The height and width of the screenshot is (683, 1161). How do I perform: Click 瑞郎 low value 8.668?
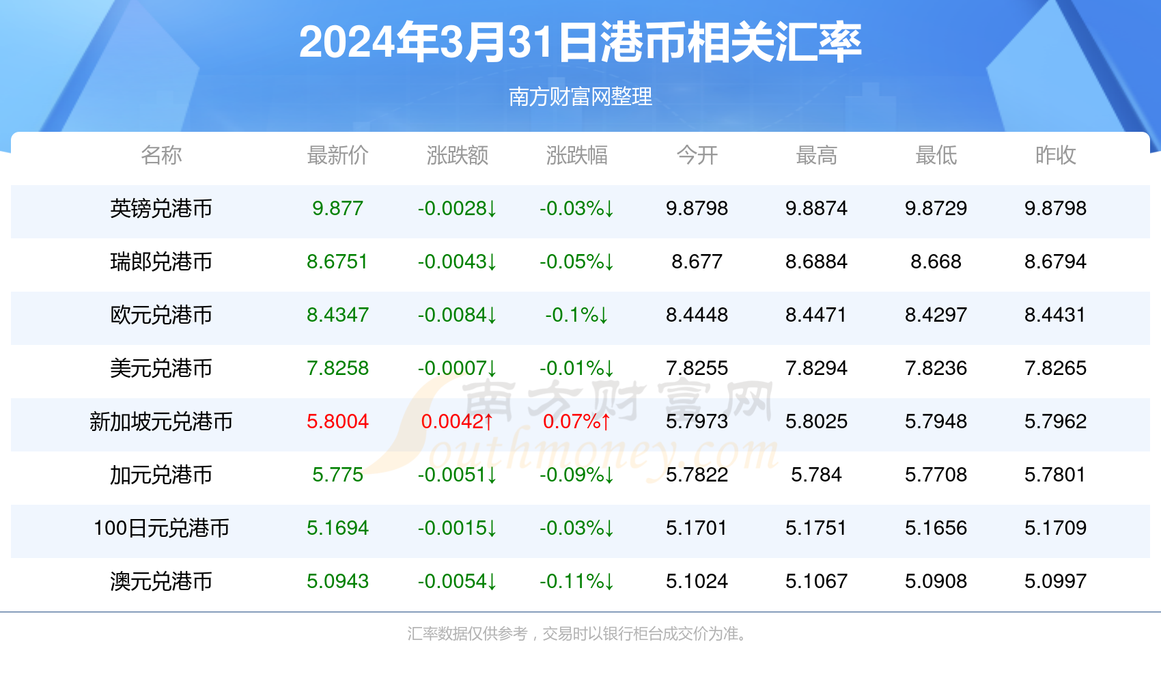[936, 262]
